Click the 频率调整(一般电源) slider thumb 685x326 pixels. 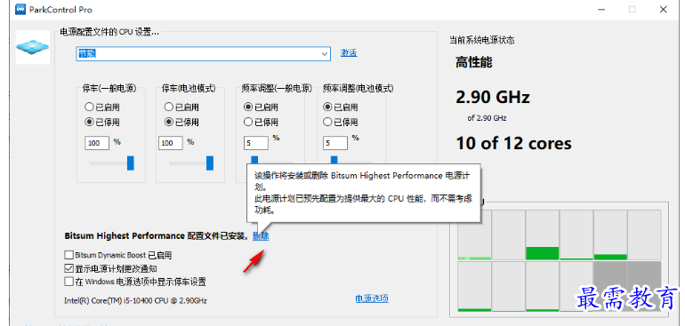point(254,160)
